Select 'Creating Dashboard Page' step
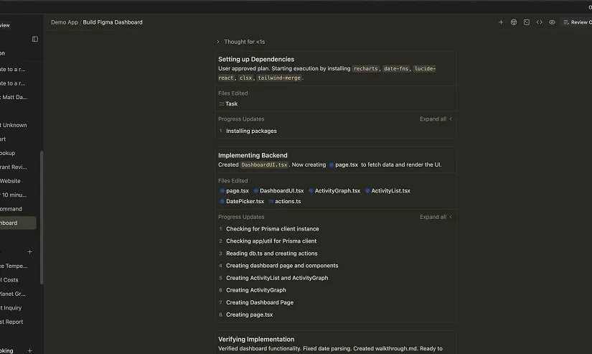 (x=260, y=302)
